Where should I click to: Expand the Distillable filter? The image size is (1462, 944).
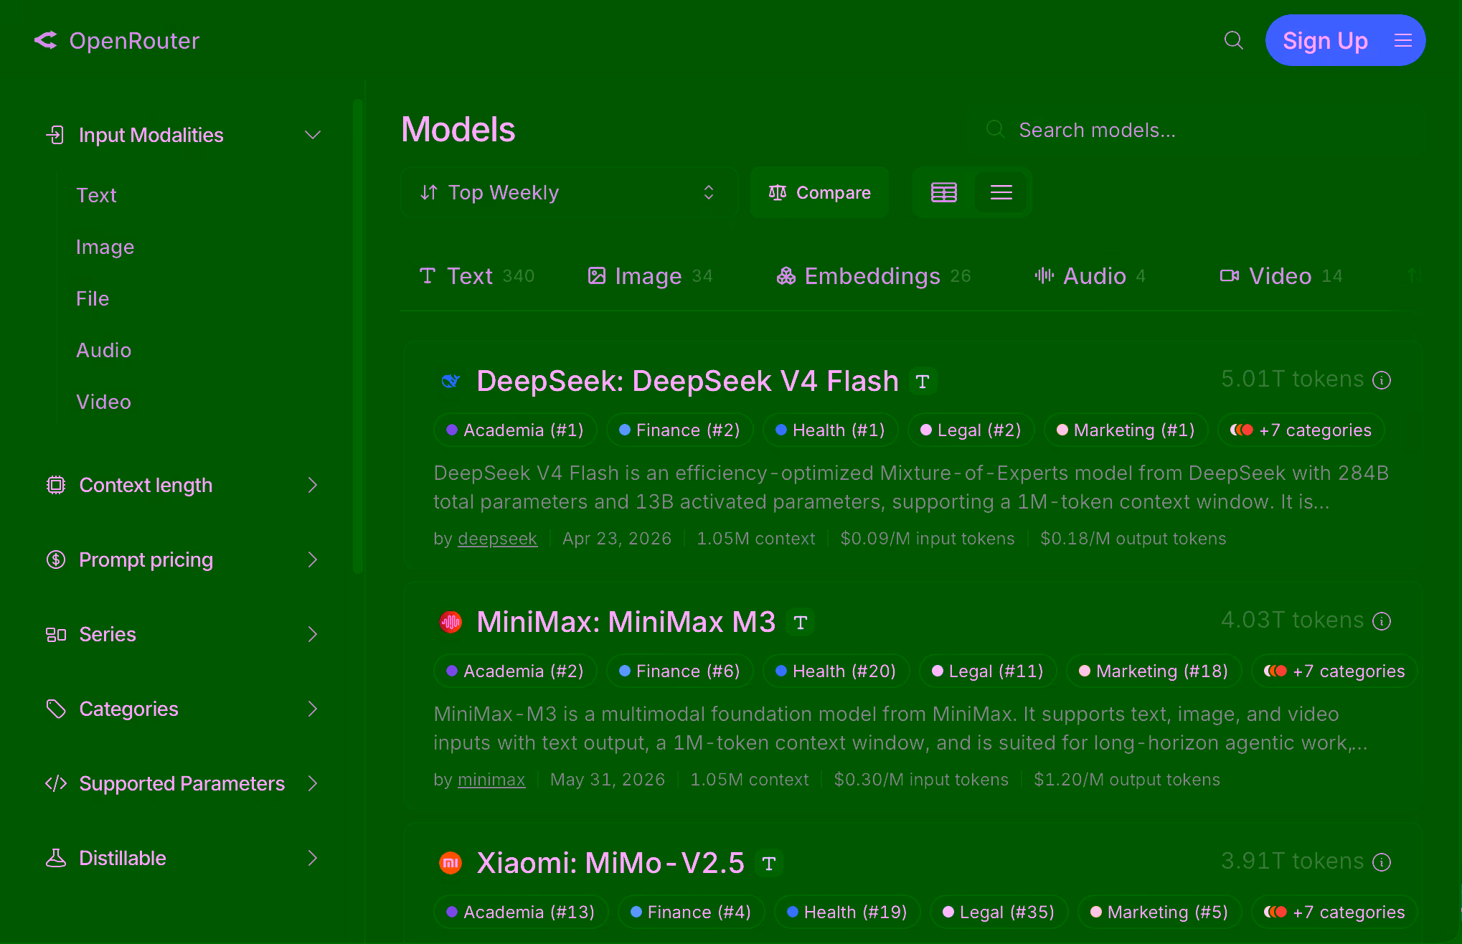coord(312,858)
